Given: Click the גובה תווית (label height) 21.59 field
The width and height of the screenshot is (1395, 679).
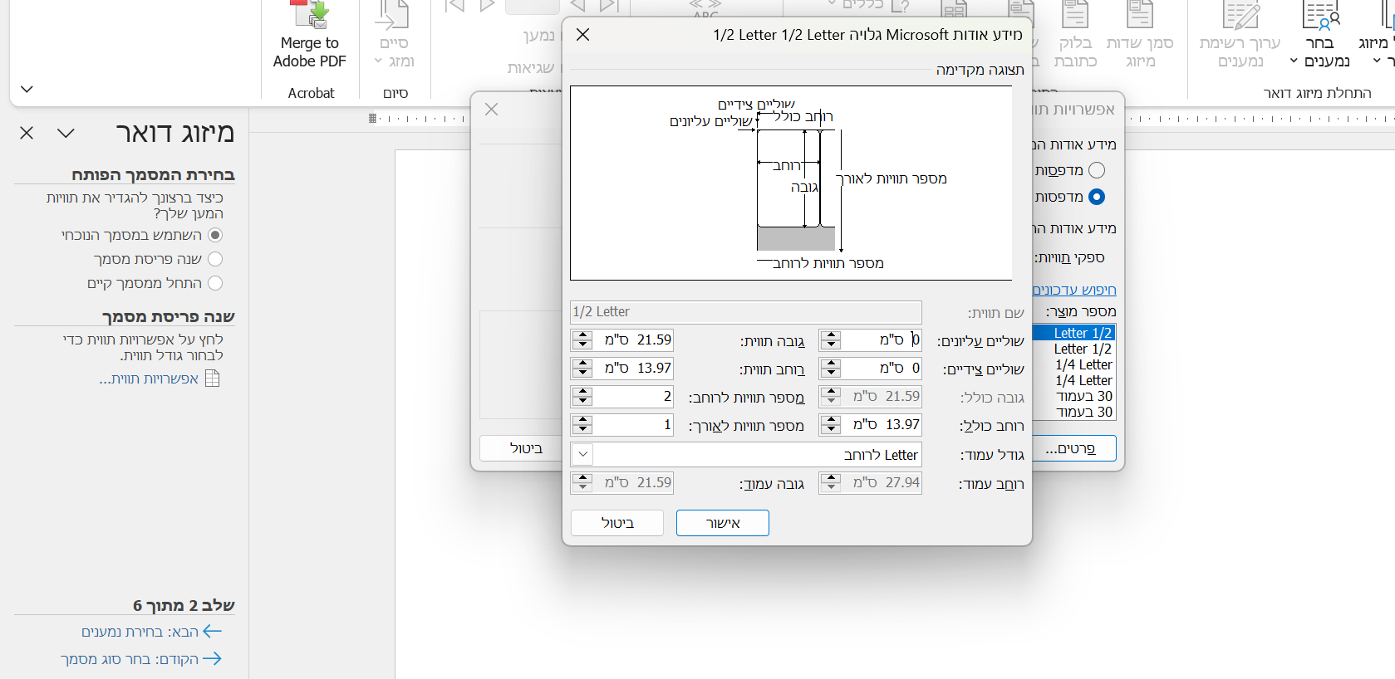Looking at the screenshot, I should click(x=633, y=339).
